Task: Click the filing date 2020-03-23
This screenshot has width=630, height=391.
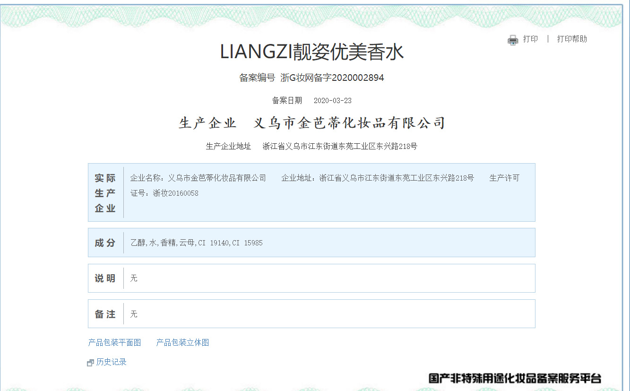Action: point(333,101)
